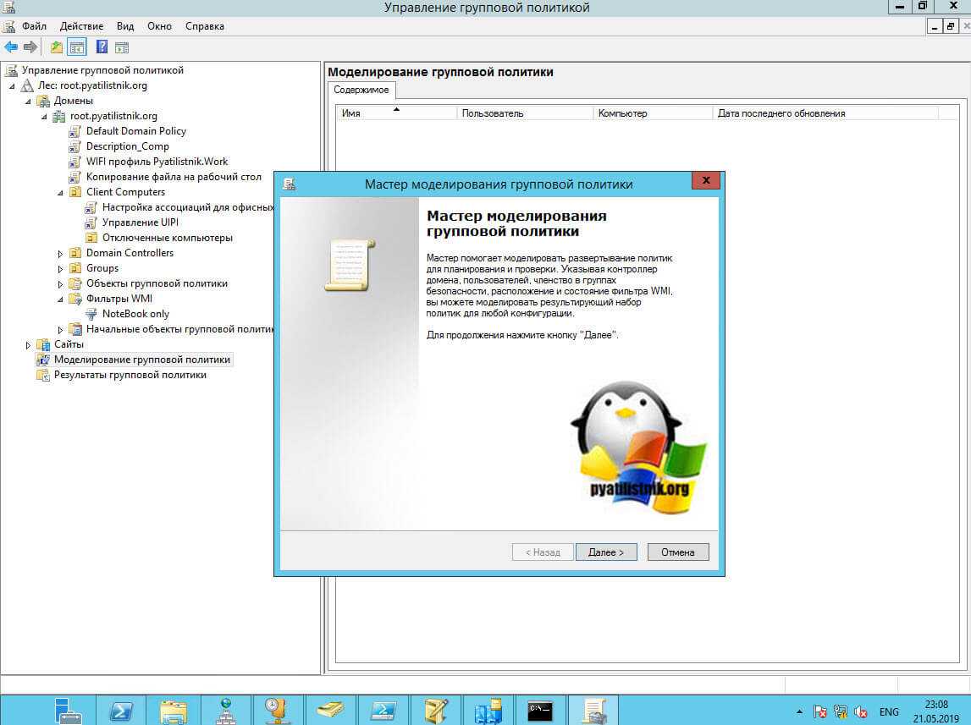Open the Справка menu
The height and width of the screenshot is (725, 971).
tap(203, 26)
